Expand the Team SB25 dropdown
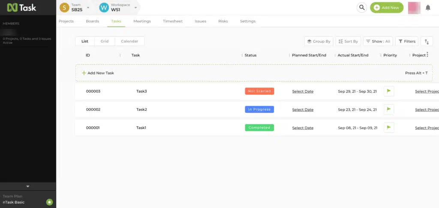The width and height of the screenshot is (439, 208). (88, 8)
